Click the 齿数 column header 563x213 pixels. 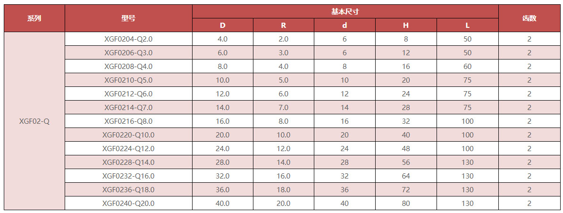click(529, 18)
